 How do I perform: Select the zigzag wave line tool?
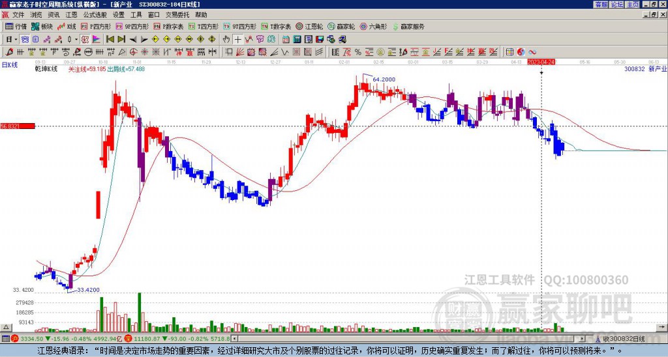(x=286, y=52)
